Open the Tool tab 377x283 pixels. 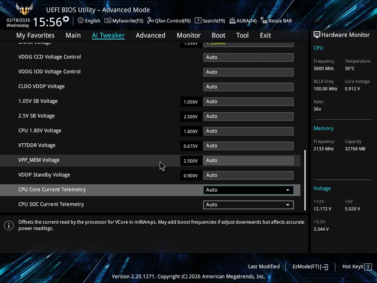[x=242, y=35]
